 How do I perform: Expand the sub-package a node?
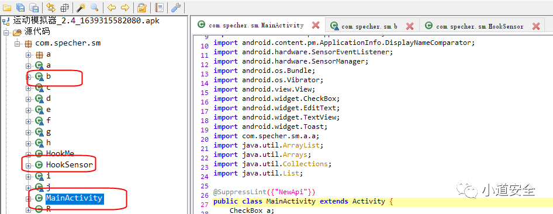28,55
